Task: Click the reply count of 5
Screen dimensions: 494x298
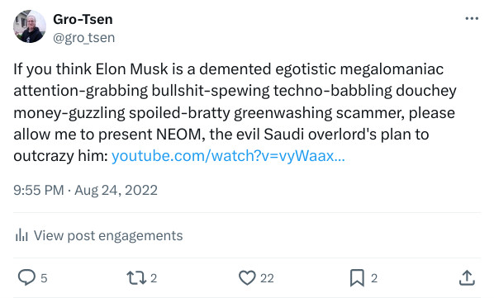Action: pyautogui.click(x=44, y=278)
